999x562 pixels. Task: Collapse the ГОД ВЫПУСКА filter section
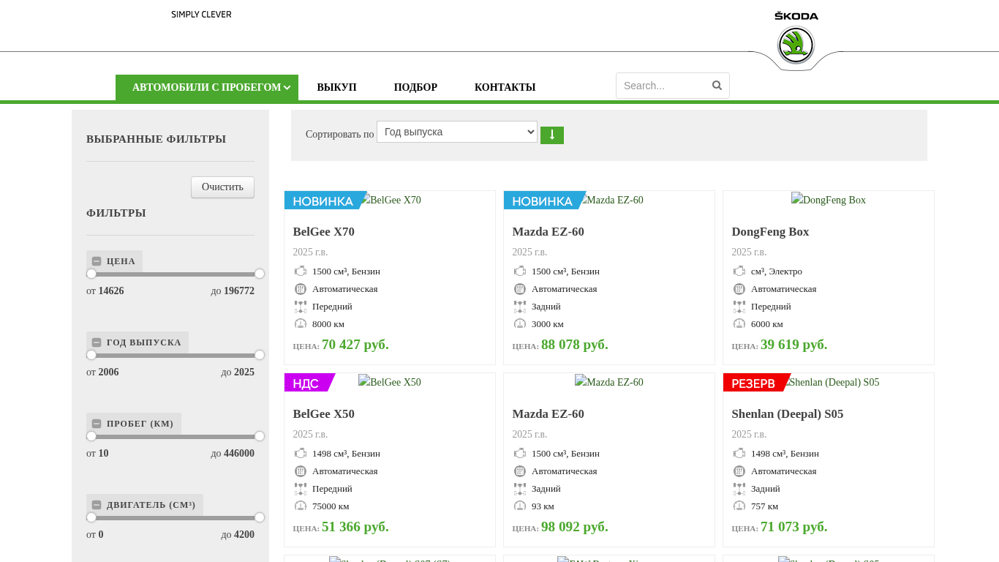coord(97,342)
